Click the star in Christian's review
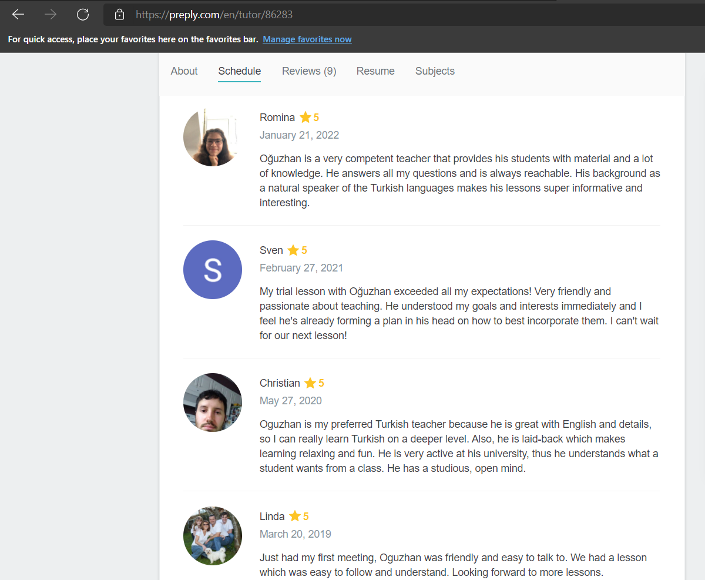Screen dimensions: 705x580 310,383
